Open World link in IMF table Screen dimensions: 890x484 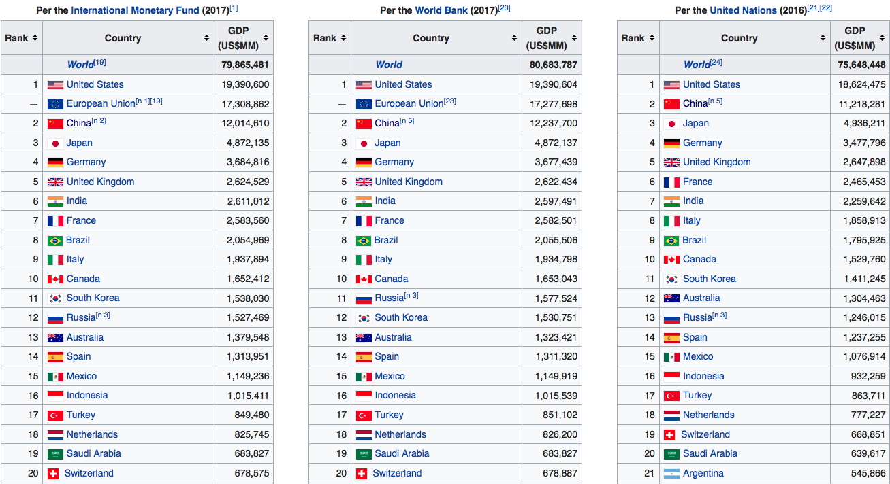click(x=80, y=65)
